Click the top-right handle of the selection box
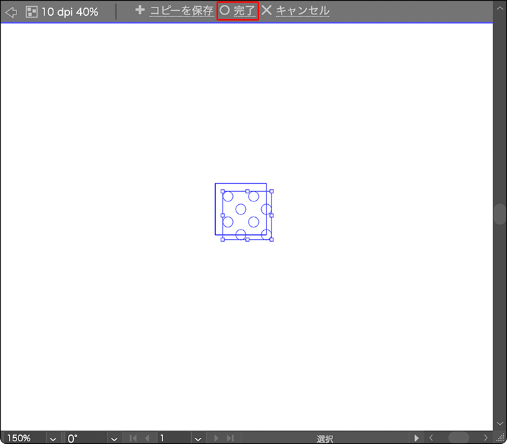Viewport: 507px width, 444px height. click(x=271, y=191)
